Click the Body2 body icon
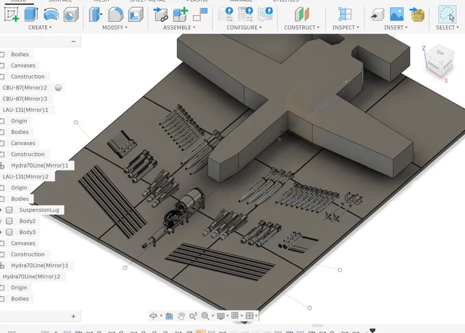The image size is (465, 333). click(9, 222)
